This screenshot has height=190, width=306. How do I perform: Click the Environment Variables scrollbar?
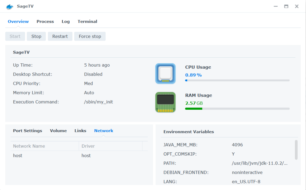point(296,150)
